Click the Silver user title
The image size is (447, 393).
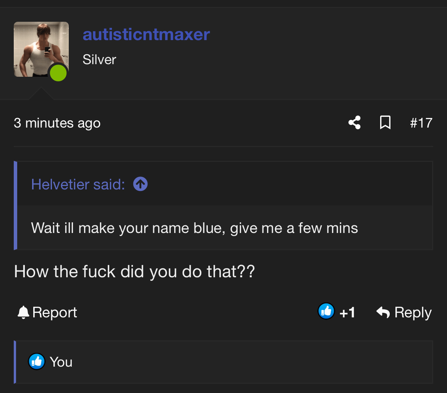coord(99,60)
